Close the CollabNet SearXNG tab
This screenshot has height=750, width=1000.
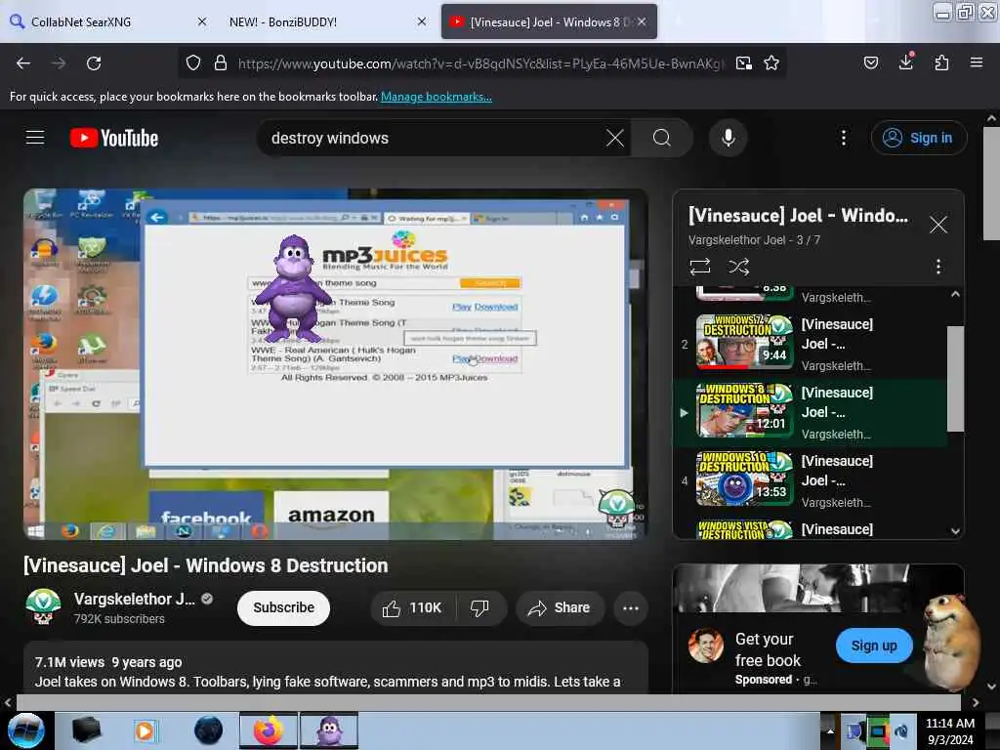pyautogui.click(x=201, y=21)
